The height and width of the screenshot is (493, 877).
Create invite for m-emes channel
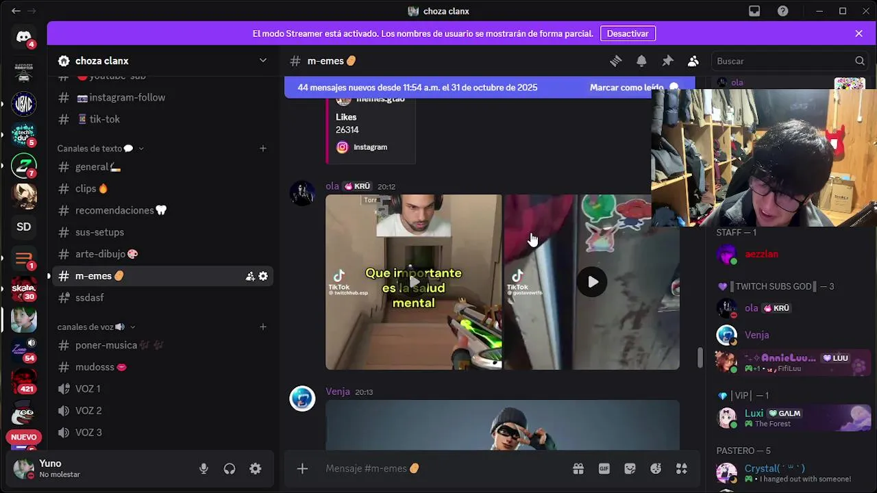click(x=250, y=276)
